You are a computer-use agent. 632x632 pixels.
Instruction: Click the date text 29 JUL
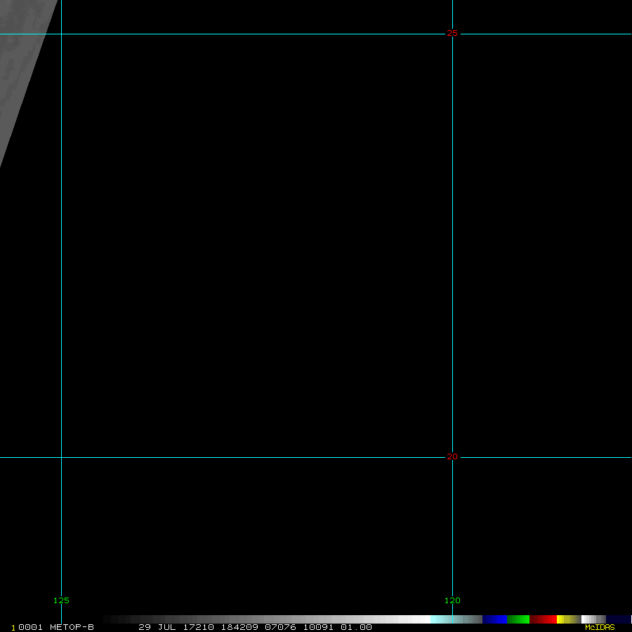click(157, 627)
